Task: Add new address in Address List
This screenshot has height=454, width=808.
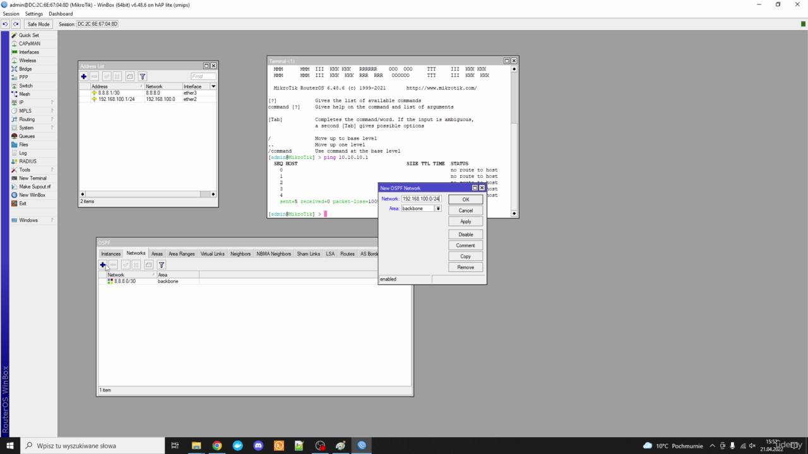Action: [x=83, y=76]
